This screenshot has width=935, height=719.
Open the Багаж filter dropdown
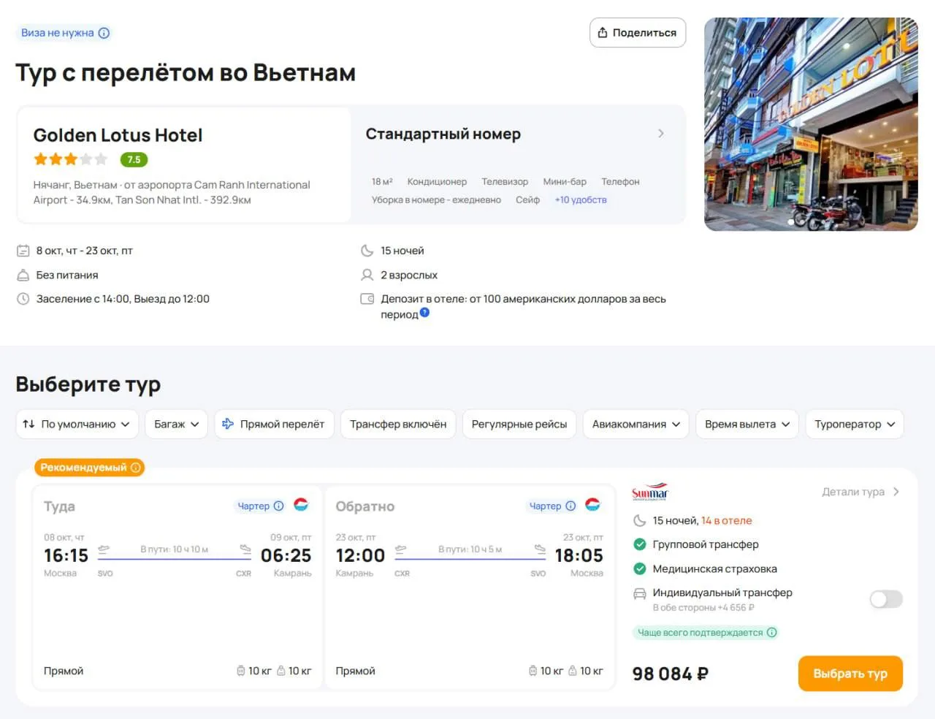pos(177,424)
